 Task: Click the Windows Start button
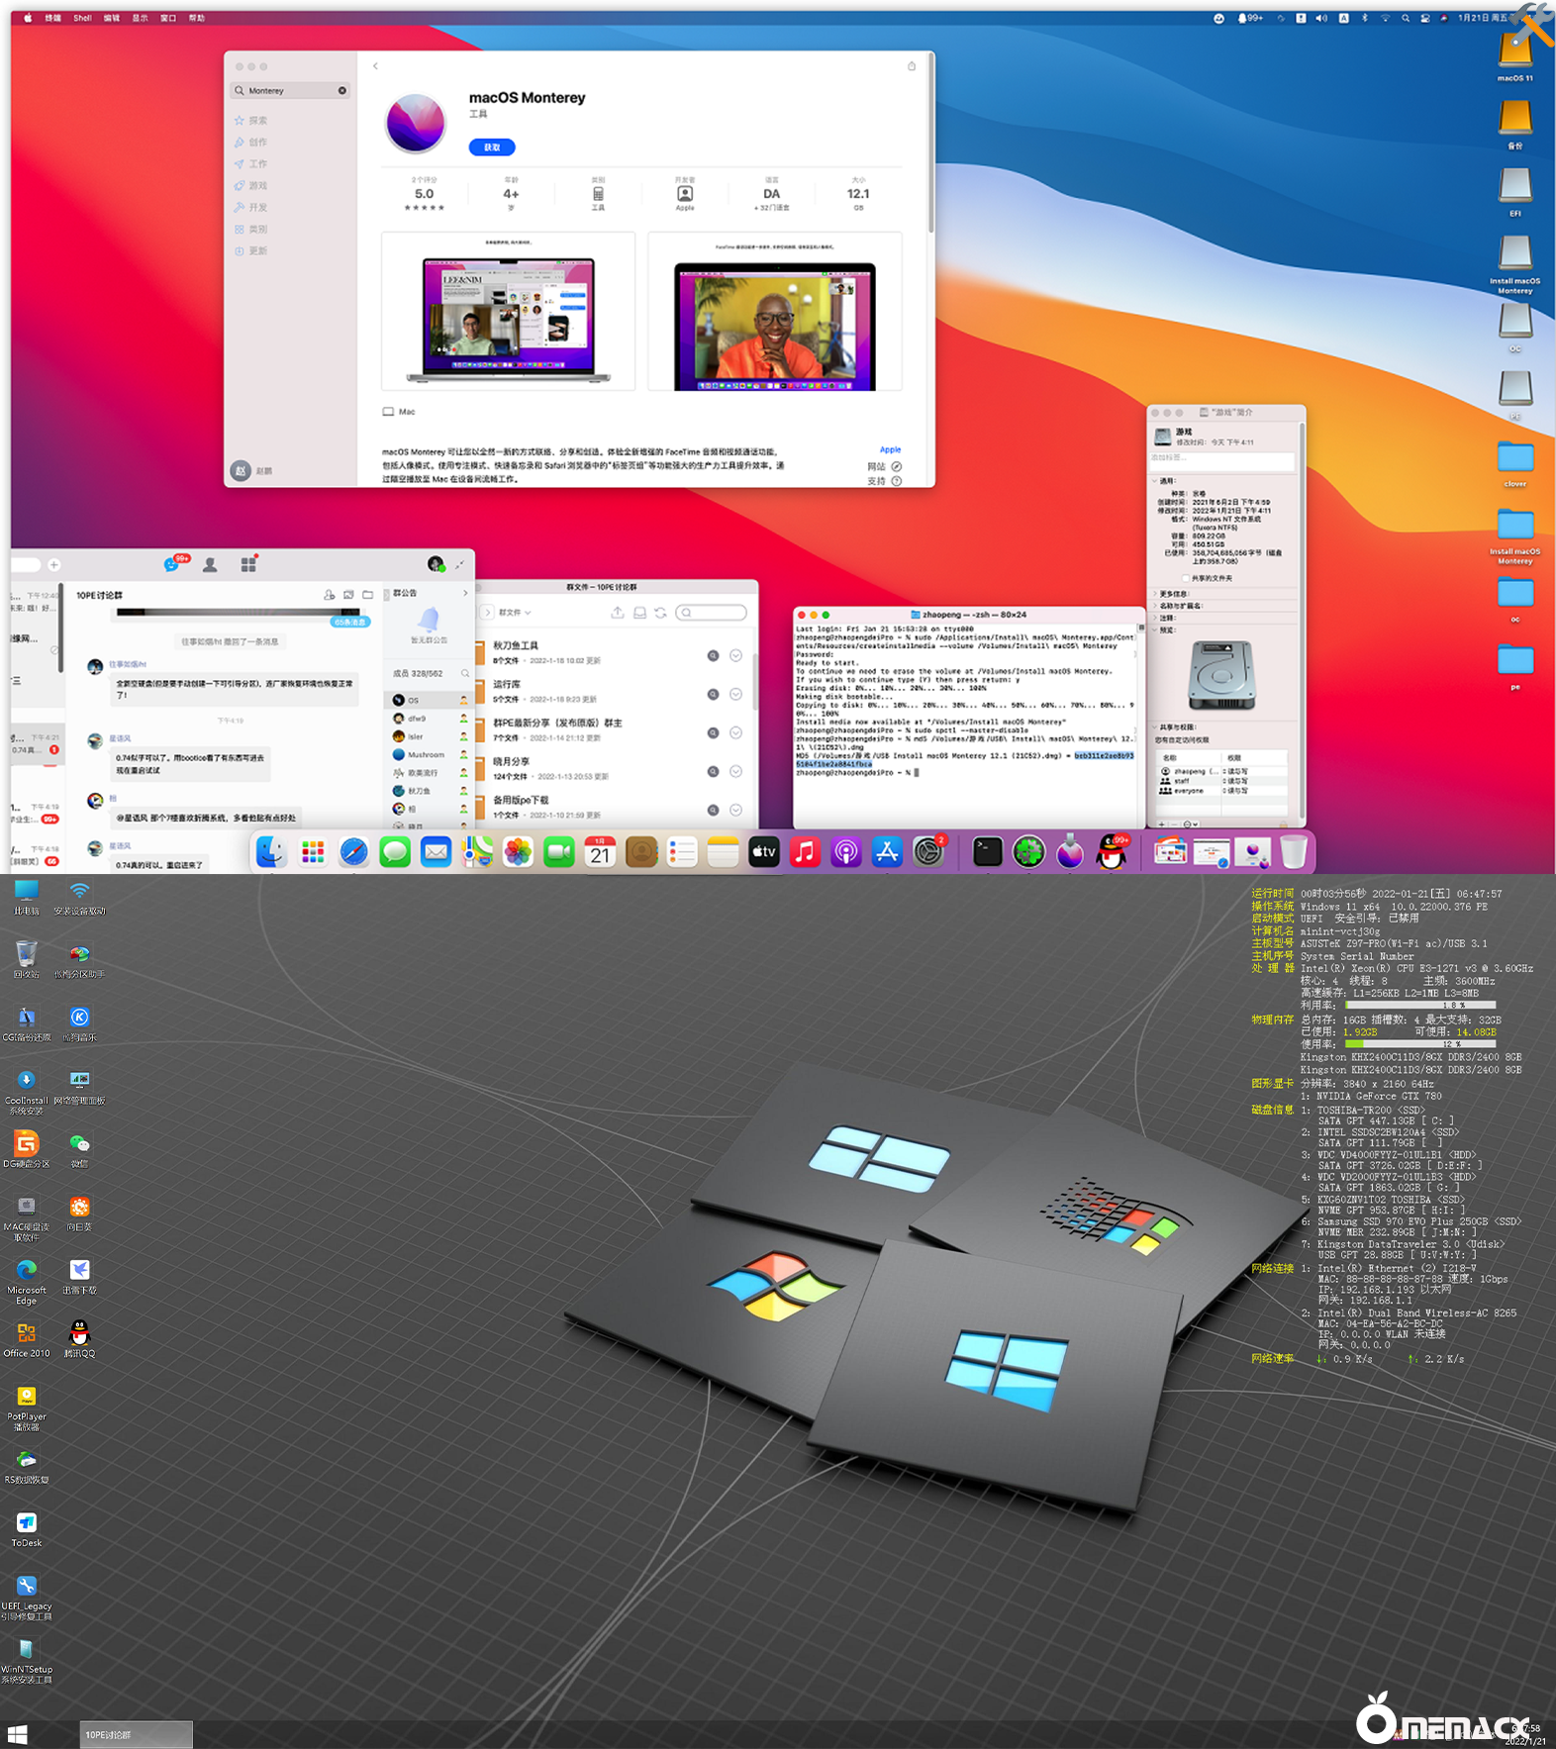pos(17,1734)
